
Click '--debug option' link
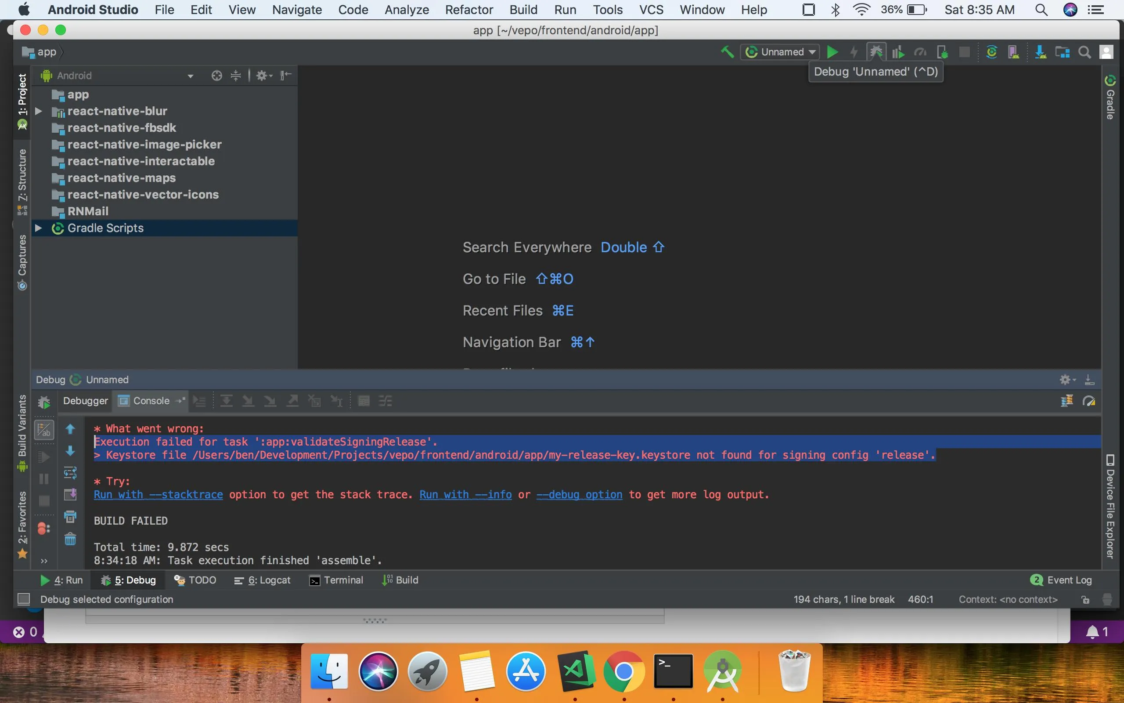[x=579, y=495]
